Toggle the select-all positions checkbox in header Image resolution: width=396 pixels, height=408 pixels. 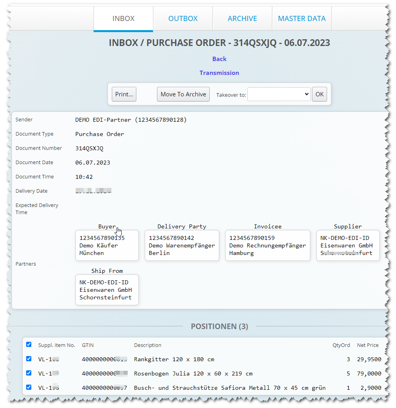(29, 345)
